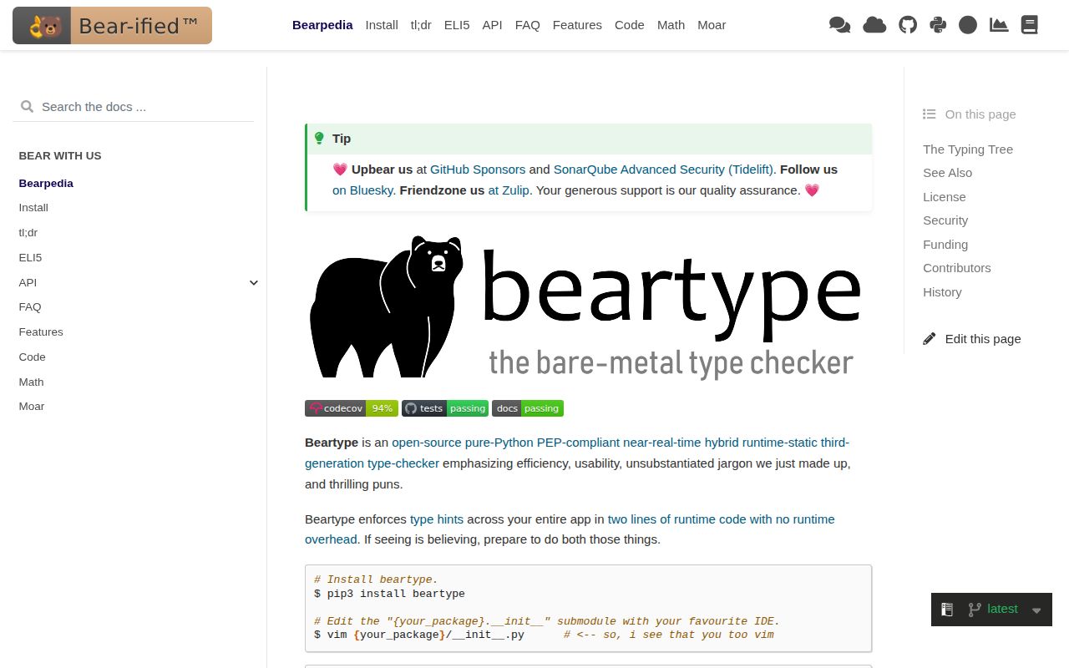Viewport: 1069px width, 668px height.
Task: Click the pencil icon beside Edit this page
Action: click(x=930, y=339)
